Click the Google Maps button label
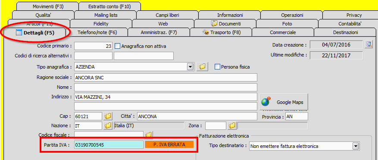This screenshot has width=378, height=160. (x=290, y=102)
